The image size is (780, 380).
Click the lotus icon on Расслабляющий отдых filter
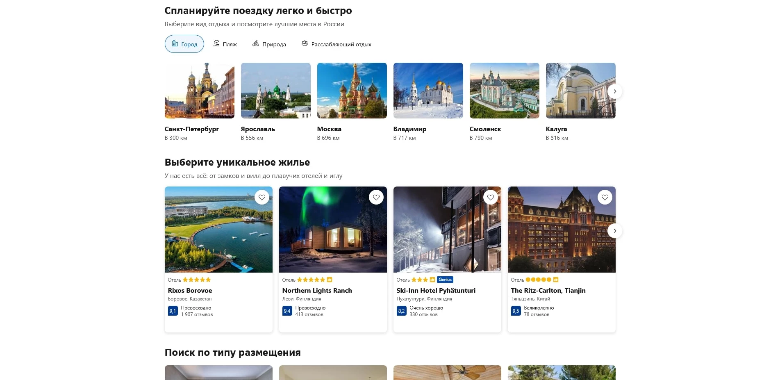[x=305, y=43]
